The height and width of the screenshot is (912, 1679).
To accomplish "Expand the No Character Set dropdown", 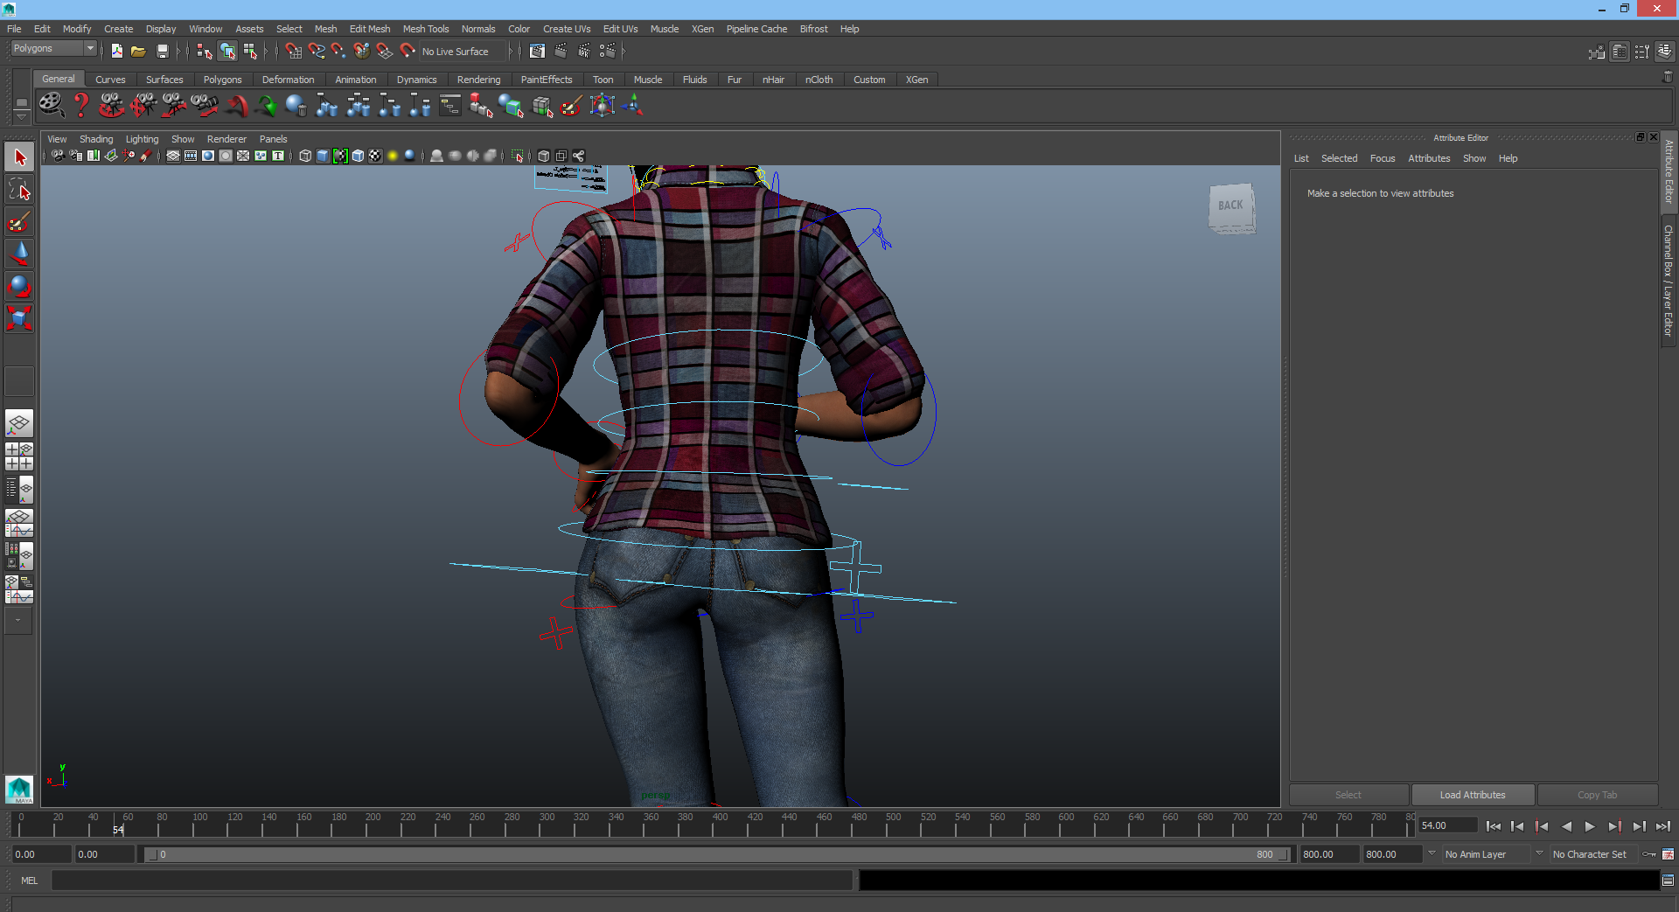I will pyautogui.click(x=1539, y=854).
